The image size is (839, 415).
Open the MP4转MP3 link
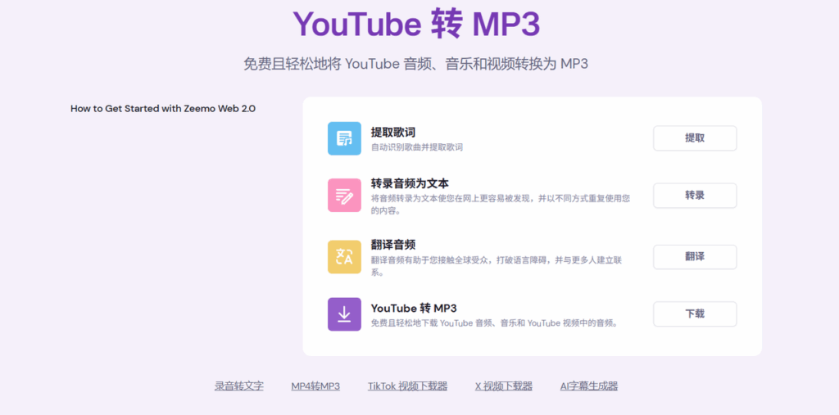(315, 386)
